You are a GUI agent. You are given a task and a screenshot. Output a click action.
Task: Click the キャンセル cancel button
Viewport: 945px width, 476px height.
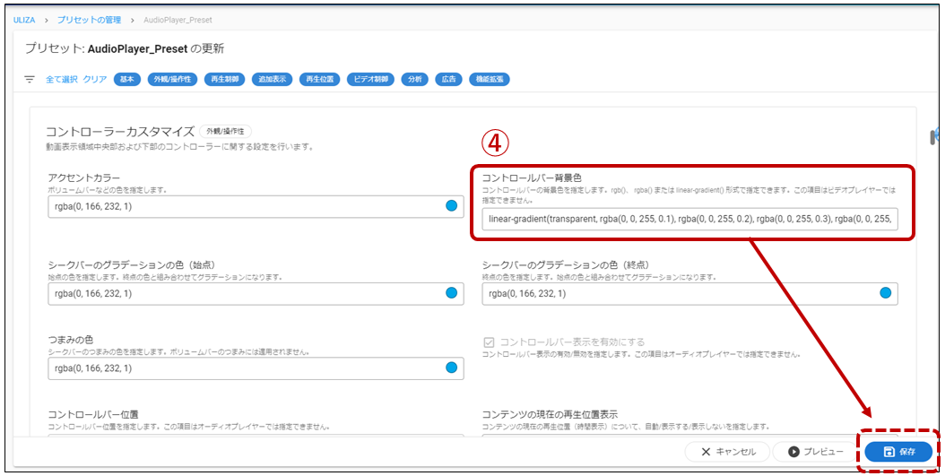[726, 451]
